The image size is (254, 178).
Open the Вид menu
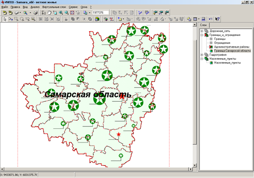pos(25,7)
